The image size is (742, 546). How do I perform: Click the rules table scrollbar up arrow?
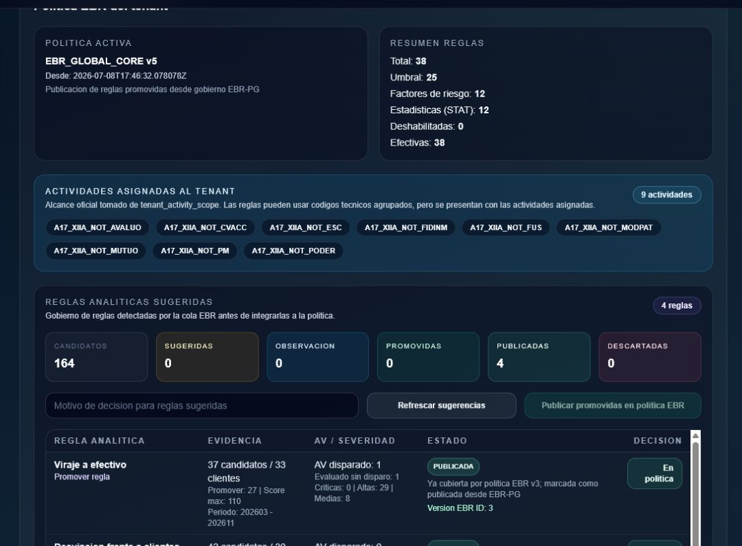[695, 435]
